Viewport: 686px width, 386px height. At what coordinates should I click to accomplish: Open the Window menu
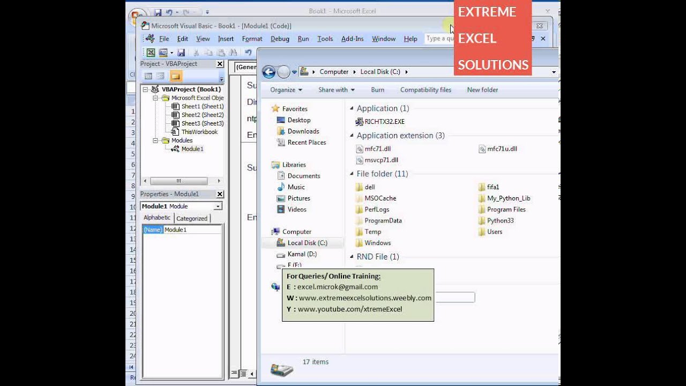384,39
